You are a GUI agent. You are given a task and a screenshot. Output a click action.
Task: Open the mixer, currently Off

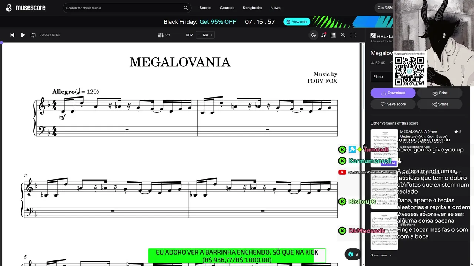point(164,35)
